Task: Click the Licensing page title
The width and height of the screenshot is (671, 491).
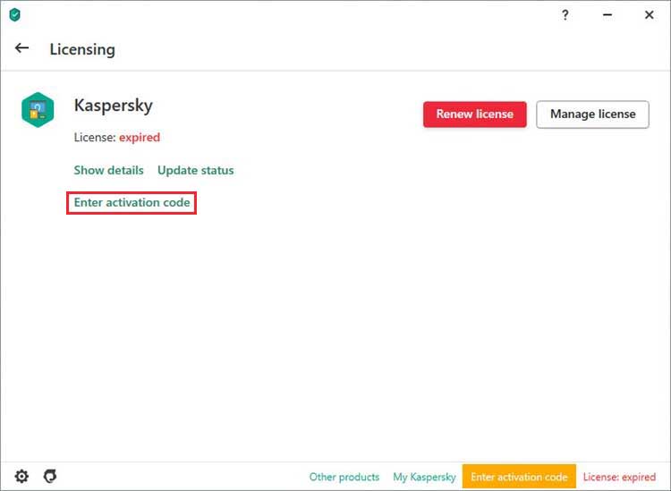Action: [x=82, y=49]
